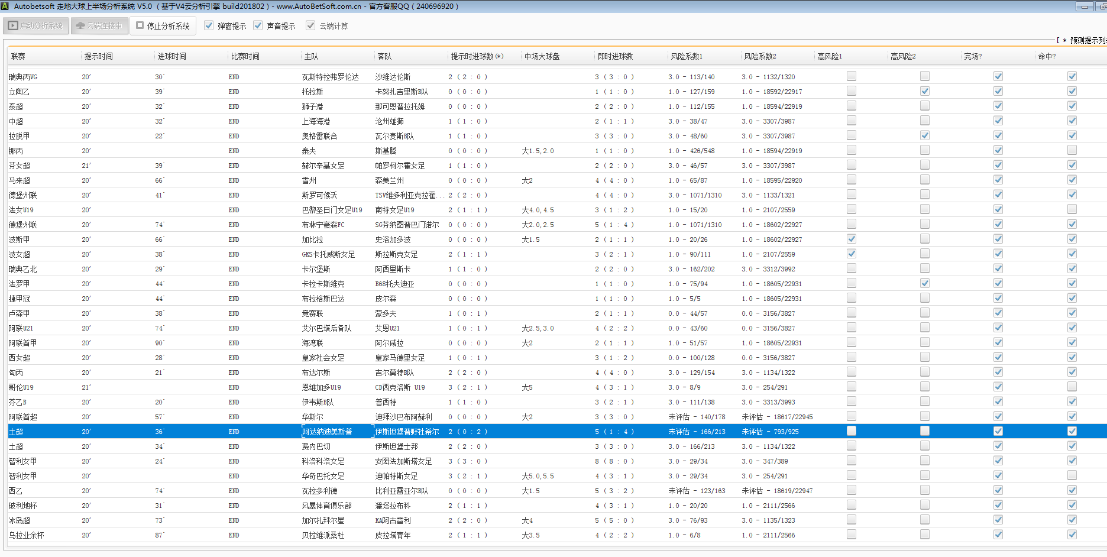Click the 停止分析系统 stop button
The width and height of the screenshot is (1107, 557).
163,26
